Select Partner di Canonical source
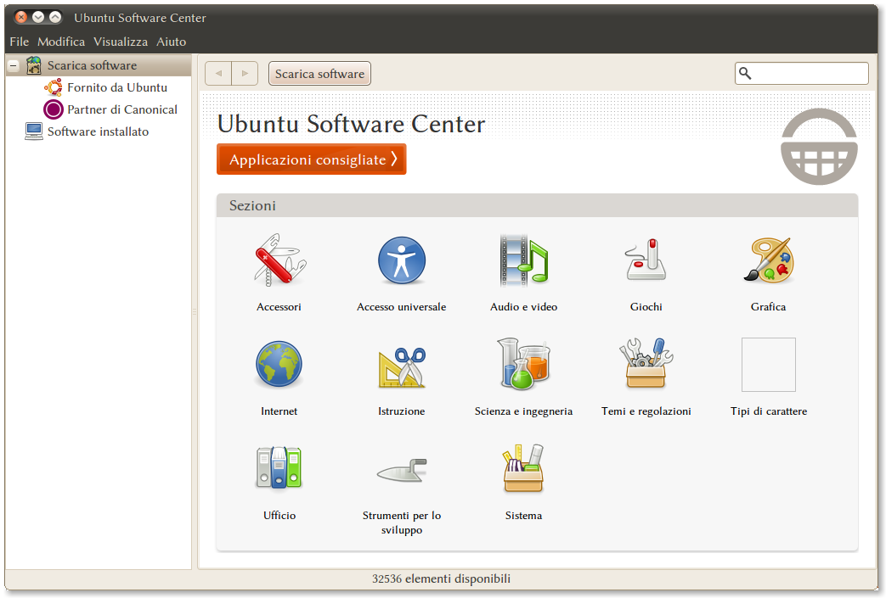 (x=121, y=109)
